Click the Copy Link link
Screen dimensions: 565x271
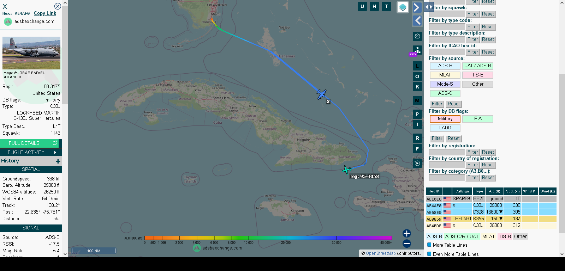tap(45, 13)
